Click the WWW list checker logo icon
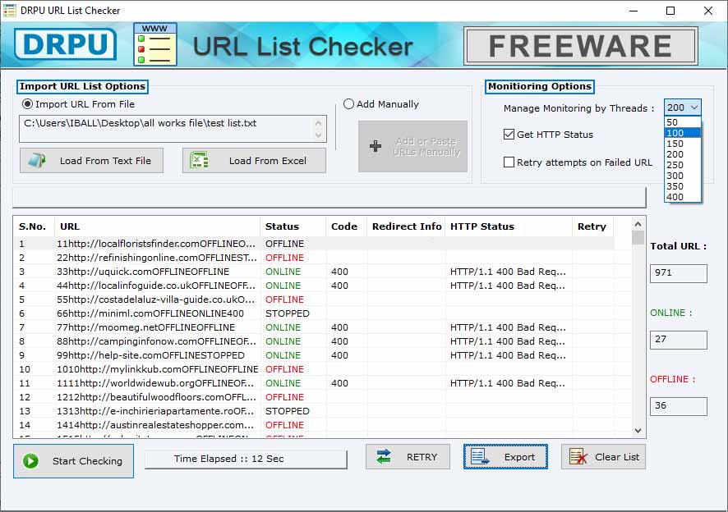 [x=155, y=44]
